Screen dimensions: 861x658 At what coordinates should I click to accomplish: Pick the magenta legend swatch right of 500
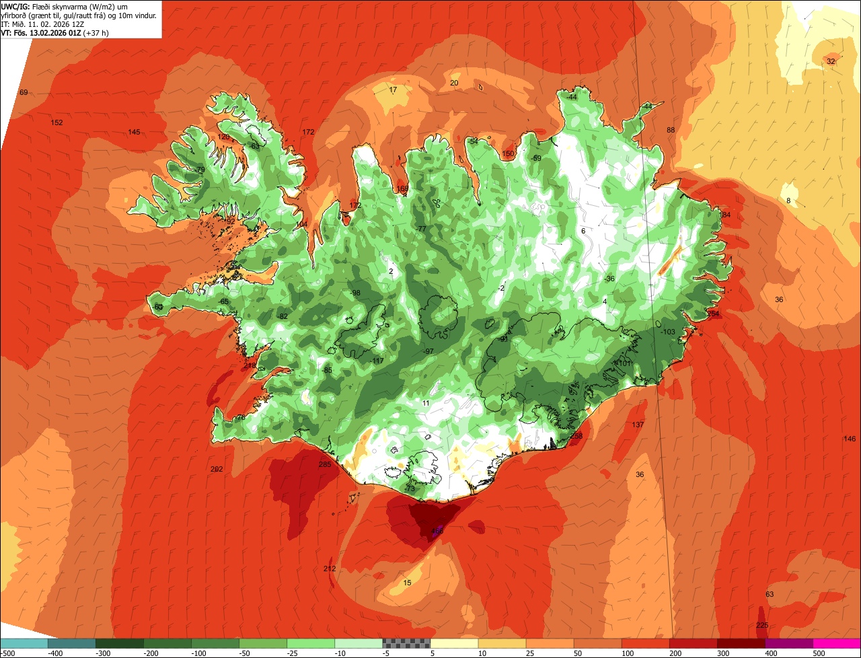[837, 643]
